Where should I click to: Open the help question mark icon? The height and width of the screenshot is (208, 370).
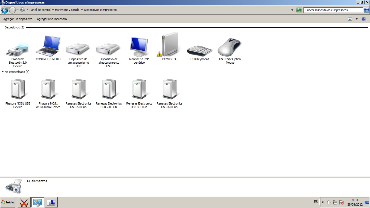pyautogui.click(x=364, y=19)
